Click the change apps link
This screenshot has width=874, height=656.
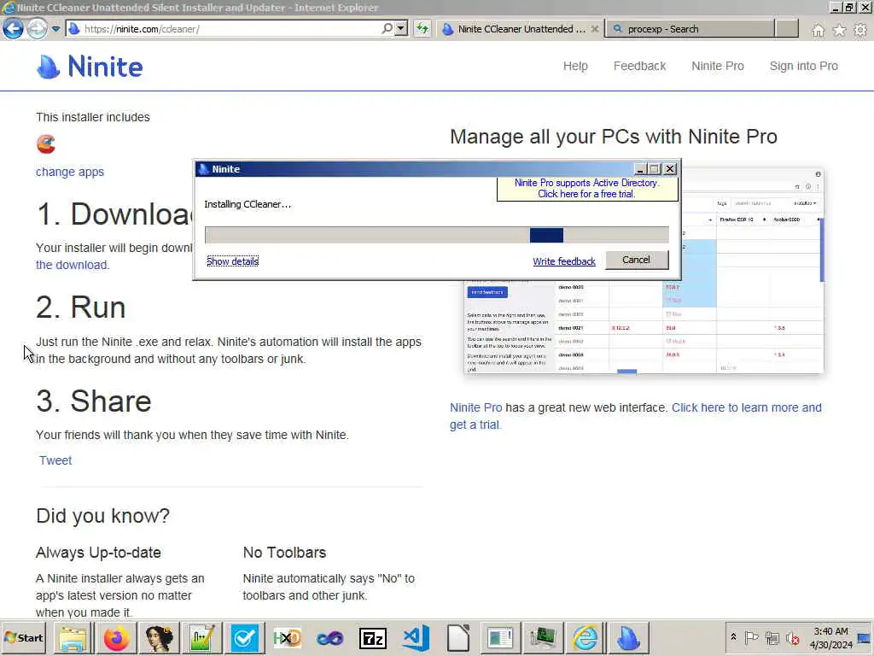coord(70,172)
